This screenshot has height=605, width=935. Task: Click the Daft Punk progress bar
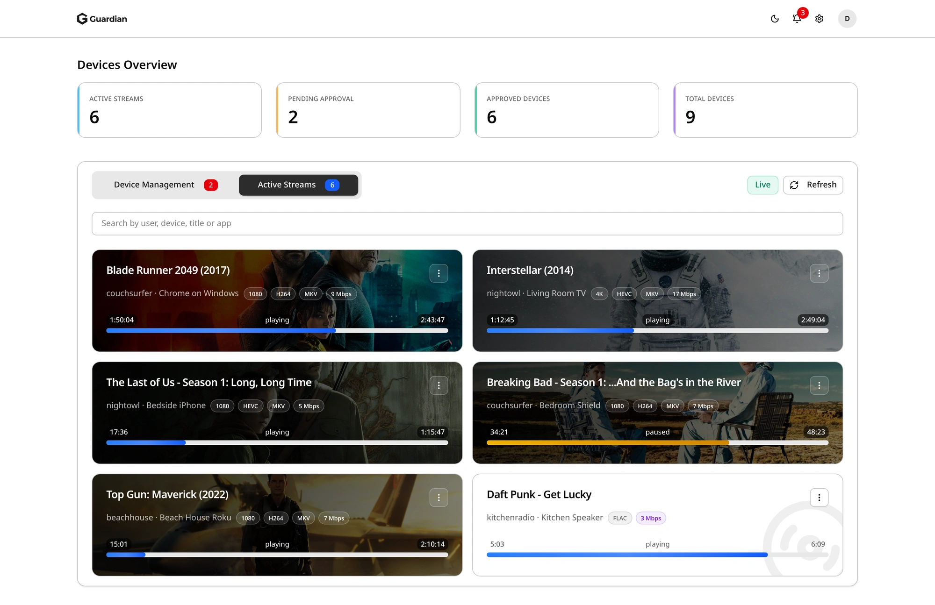[657, 555]
